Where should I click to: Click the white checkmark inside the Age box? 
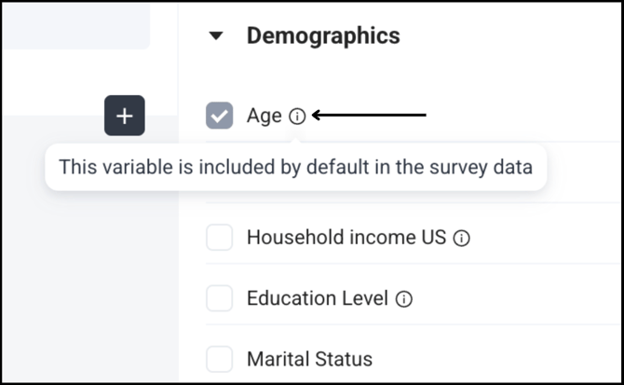click(219, 116)
